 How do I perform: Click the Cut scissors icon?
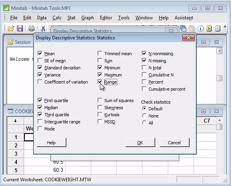[x=43, y=28]
